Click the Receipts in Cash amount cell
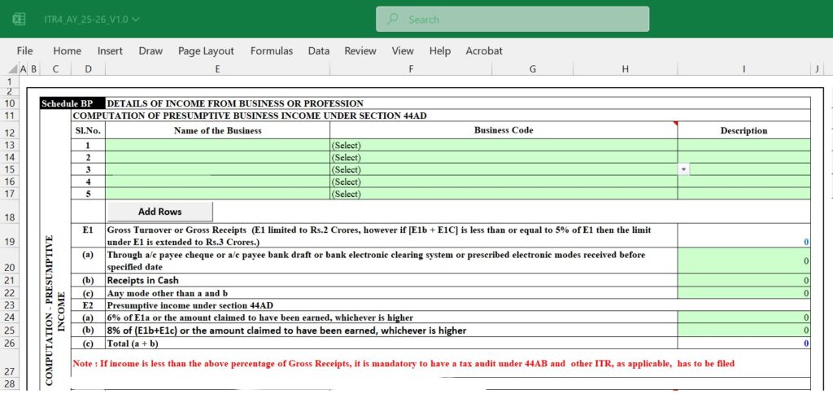 tap(744, 280)
